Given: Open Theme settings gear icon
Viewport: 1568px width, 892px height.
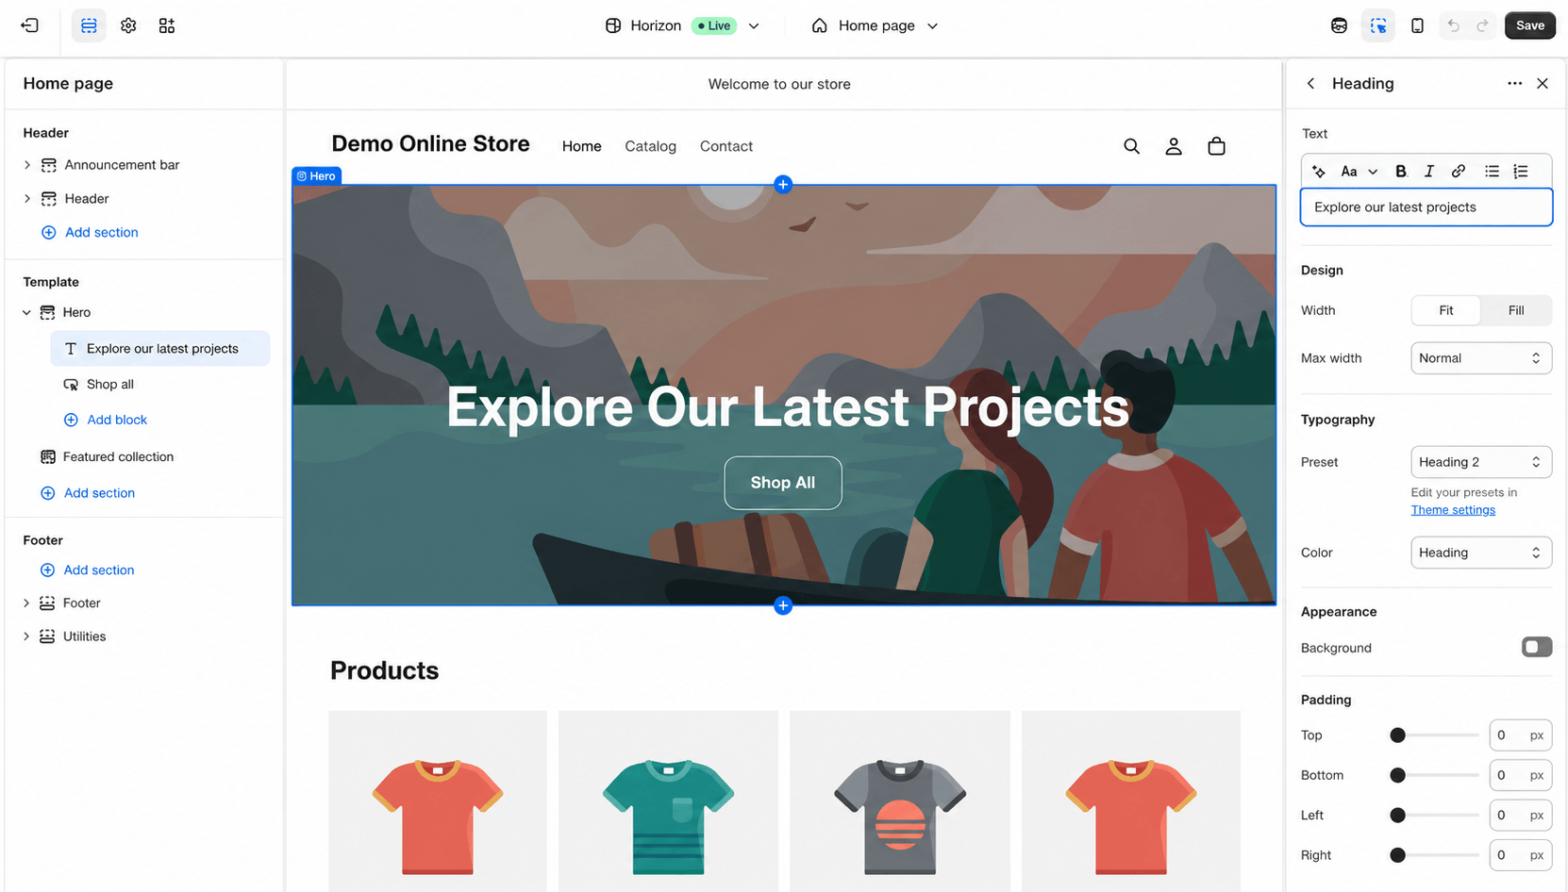Looking at the screenshot, I should point(128,25).
